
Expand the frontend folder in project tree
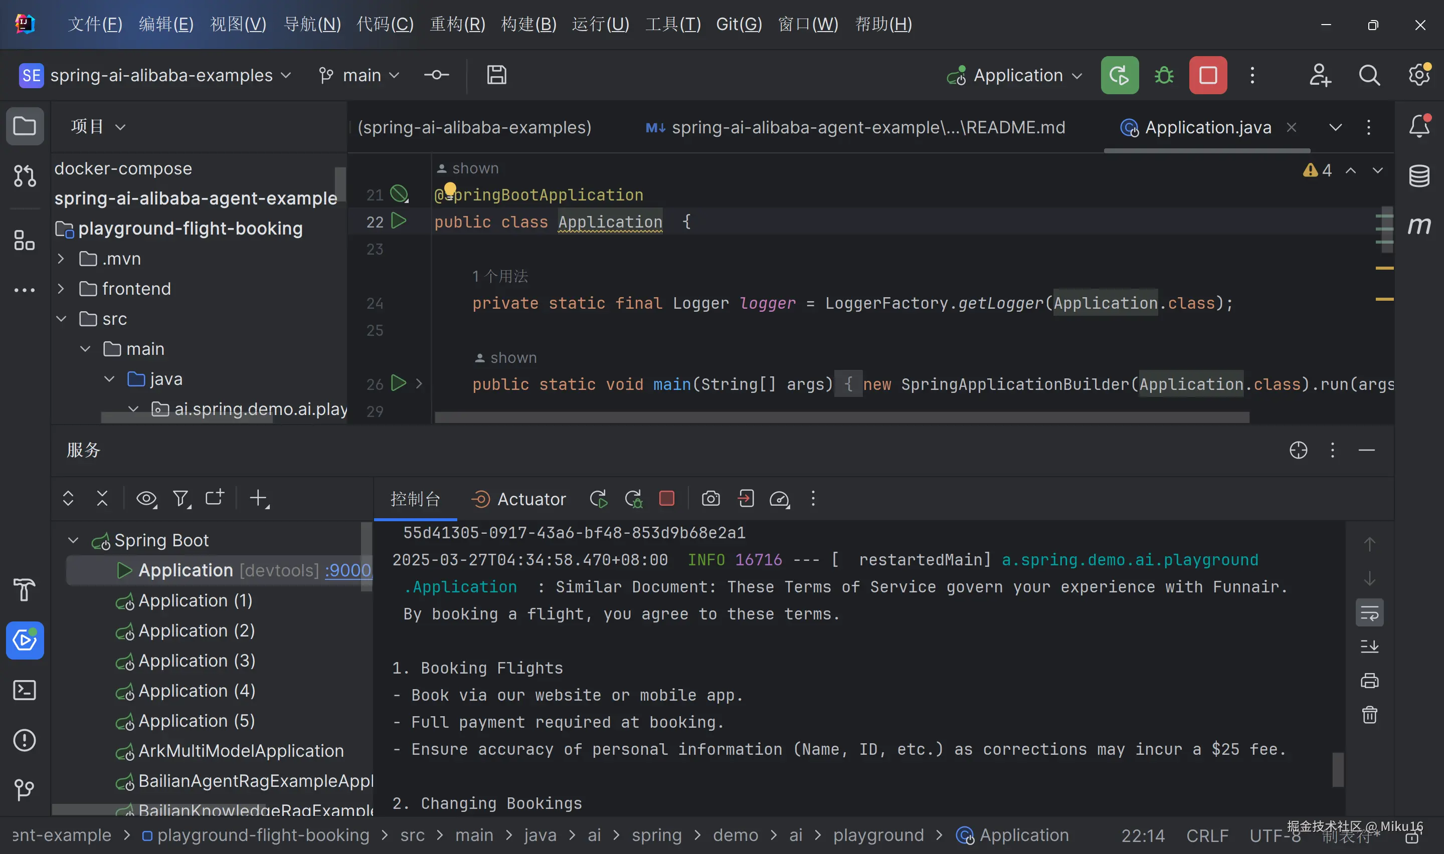click(x=61, y=289)
